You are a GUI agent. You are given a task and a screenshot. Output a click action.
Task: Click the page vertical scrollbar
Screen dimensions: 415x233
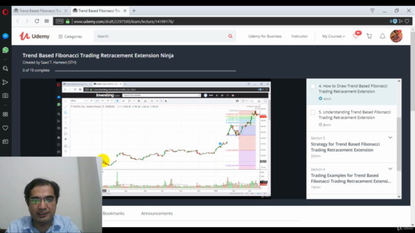412,71
